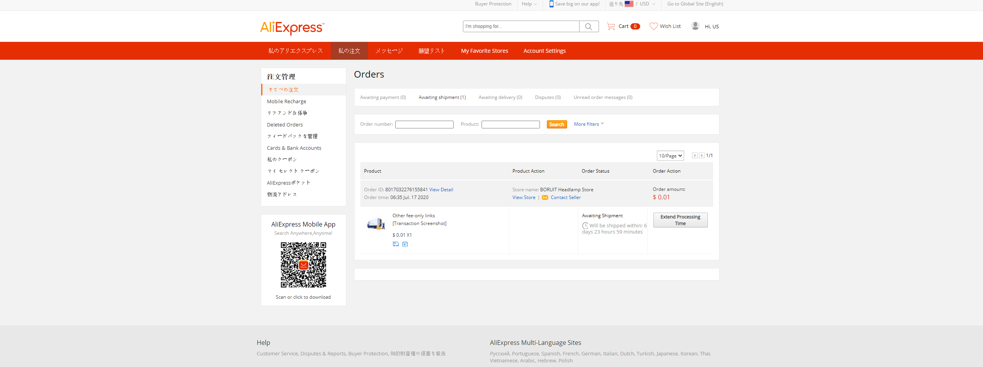Open 私のアリエクスプレス tab

(x=295, y=51)
